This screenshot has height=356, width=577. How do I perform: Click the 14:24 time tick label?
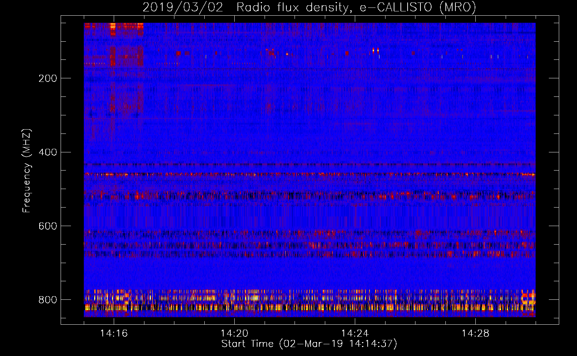[355, 333]
